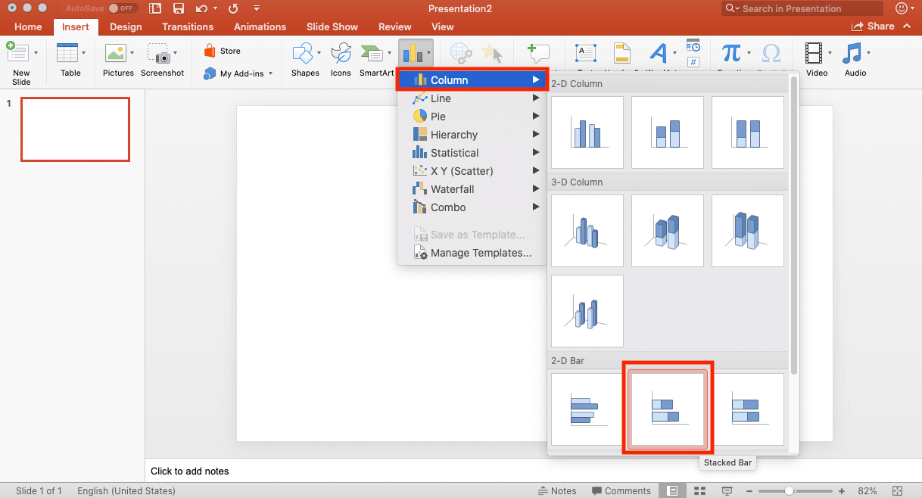The width and height of the screenshot is (922, 498).
Task: Open the Slide Show tab
Action: [x=332, y=26]
